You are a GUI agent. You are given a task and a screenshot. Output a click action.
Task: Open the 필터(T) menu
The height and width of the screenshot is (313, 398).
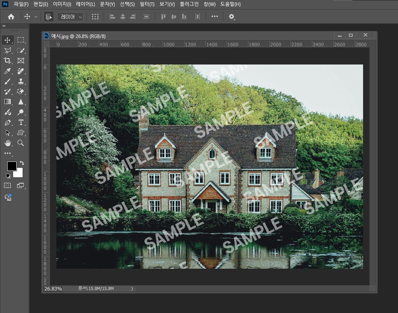coord(147,4)
